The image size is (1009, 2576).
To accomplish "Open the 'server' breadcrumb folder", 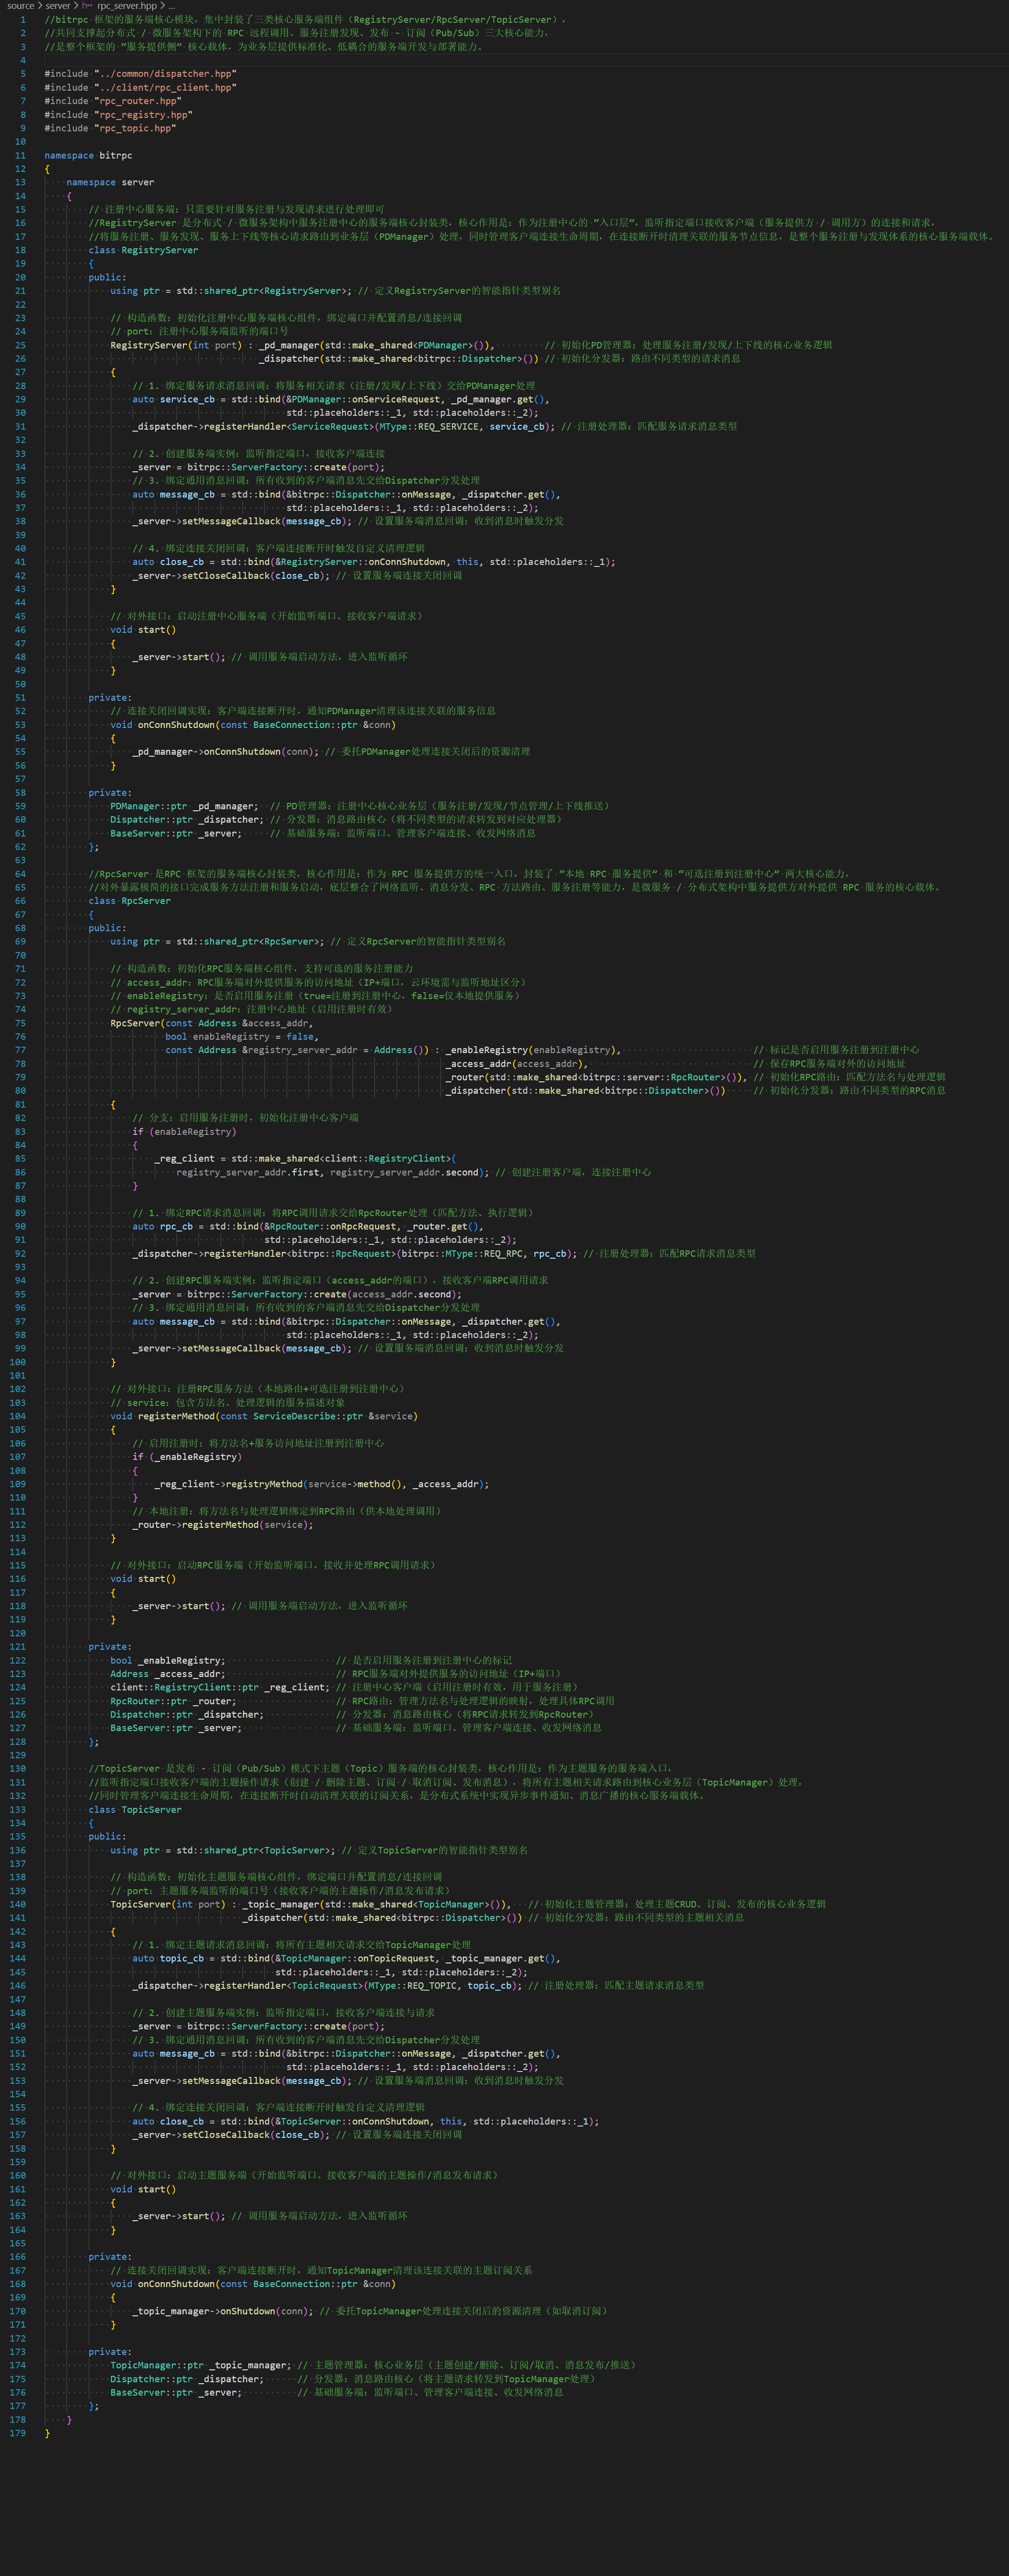I will pos(58,6).
